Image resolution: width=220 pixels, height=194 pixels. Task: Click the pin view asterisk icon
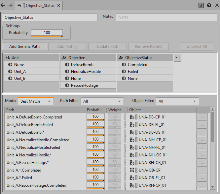click(x=201, y=5)
